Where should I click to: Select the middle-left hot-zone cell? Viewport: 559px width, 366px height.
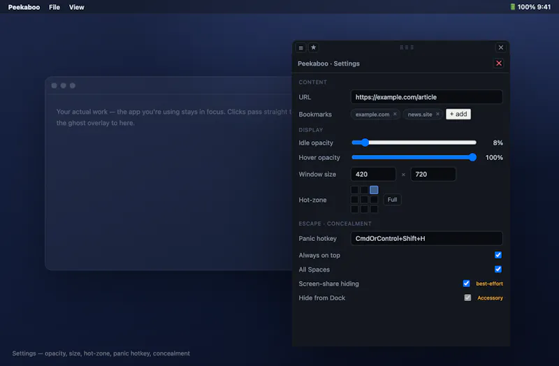click(354, 200)
